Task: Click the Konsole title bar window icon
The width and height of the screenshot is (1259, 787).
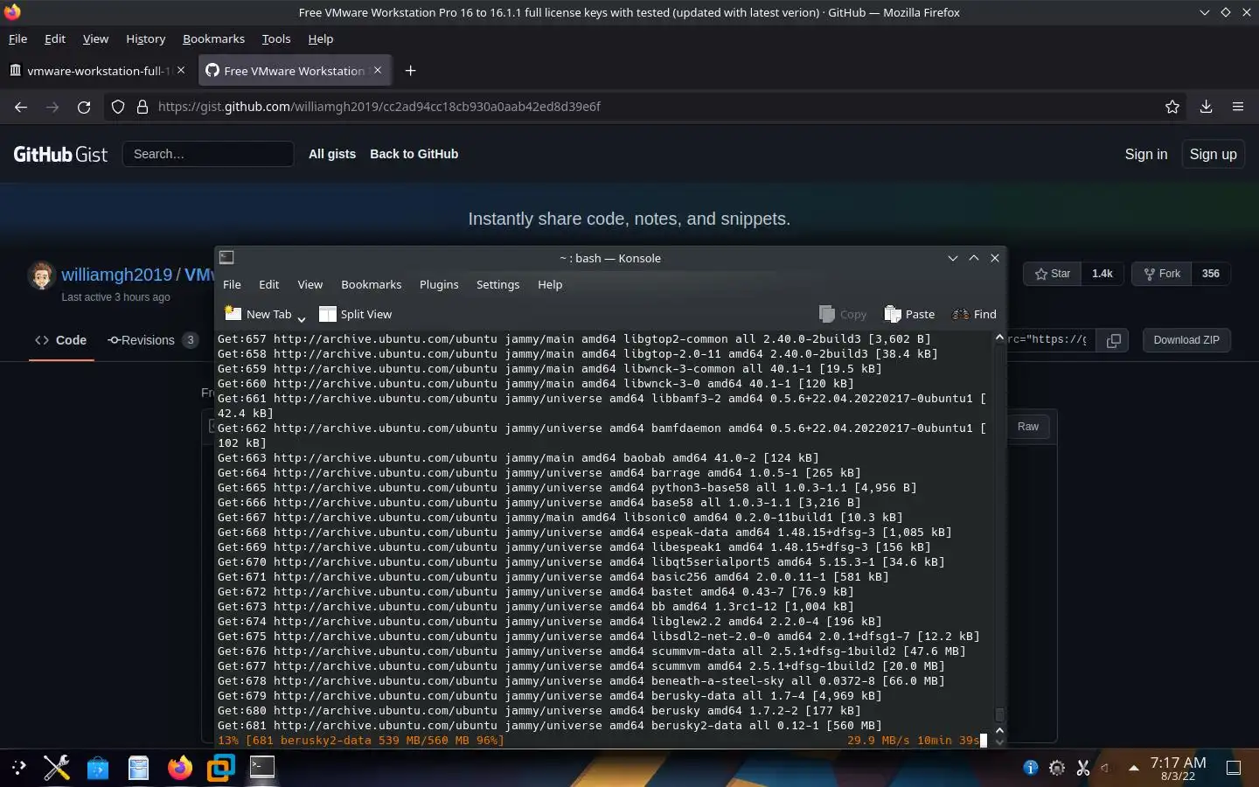Action: click(226, 257)
